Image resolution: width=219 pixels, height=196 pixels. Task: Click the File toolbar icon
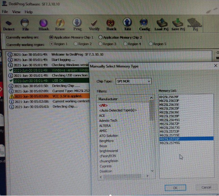click(25, 24)
